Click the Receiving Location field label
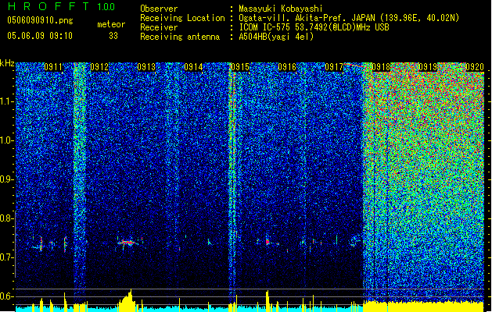 click(182, 18)
